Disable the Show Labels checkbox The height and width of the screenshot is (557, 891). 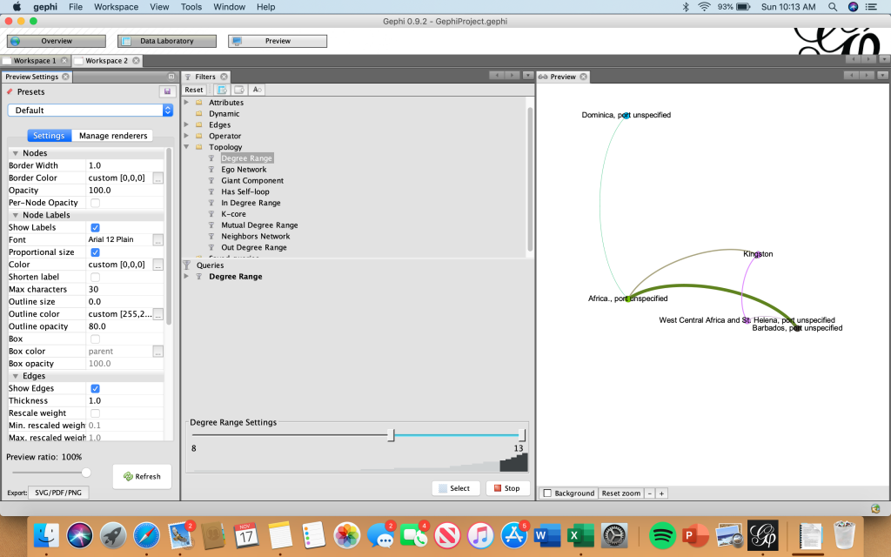pyautogui.click(x=96, y=228)
